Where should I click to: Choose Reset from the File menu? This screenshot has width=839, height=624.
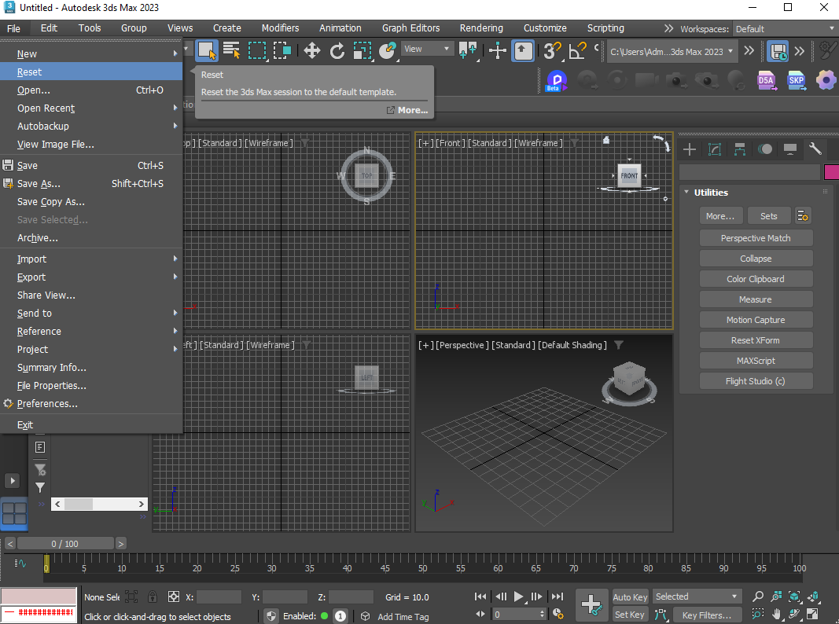[x=91, y=72]
